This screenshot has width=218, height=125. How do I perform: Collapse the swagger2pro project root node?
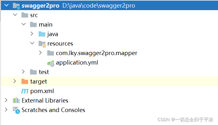pos(6,5)
